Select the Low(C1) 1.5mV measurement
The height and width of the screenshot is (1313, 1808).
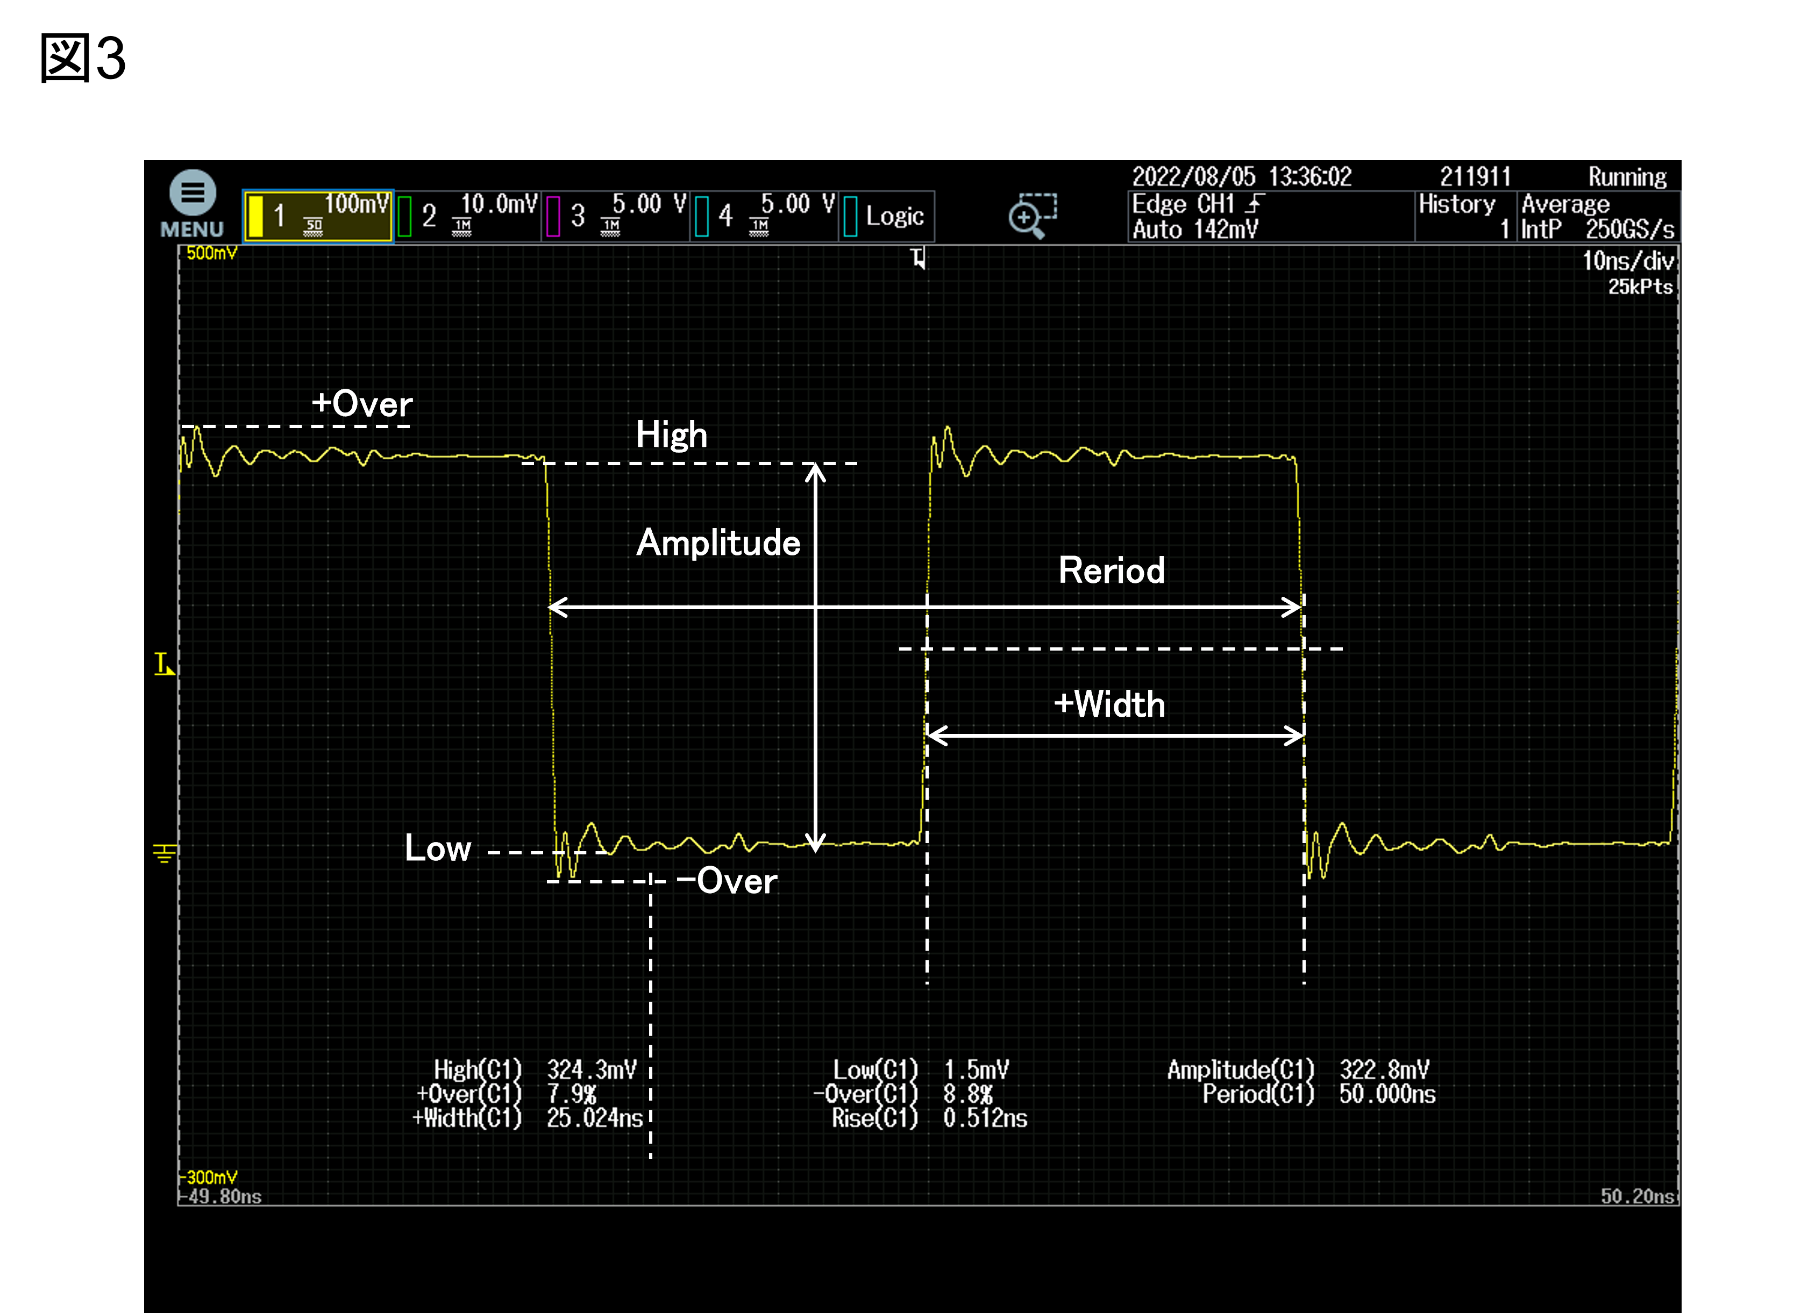[x=921, y=1070]
